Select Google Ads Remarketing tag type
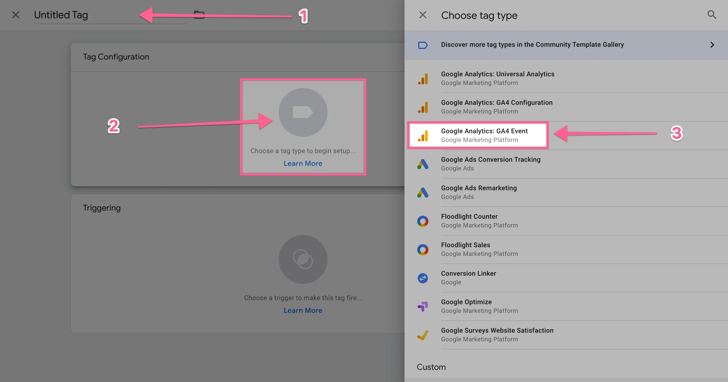Screen dimensions: 728x382 [x=478, y=192]
